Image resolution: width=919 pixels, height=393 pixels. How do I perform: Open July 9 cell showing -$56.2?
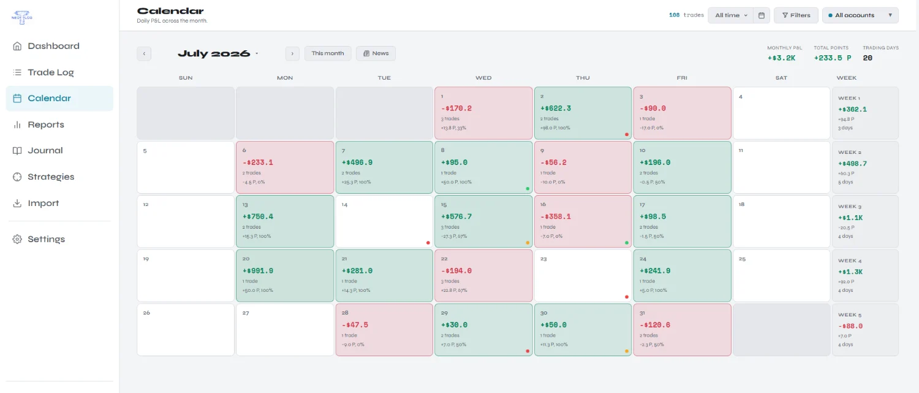coord(583,167)
